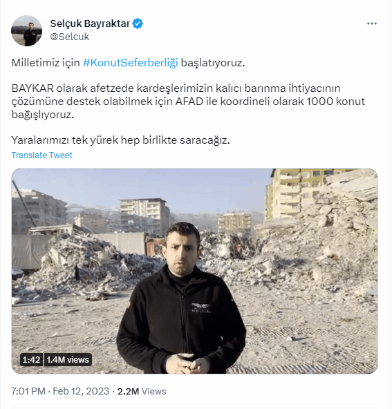Click the 'Yaralarımızı tek yürek' sentence
Screen dimensions: 392x409
click(120, 140)
